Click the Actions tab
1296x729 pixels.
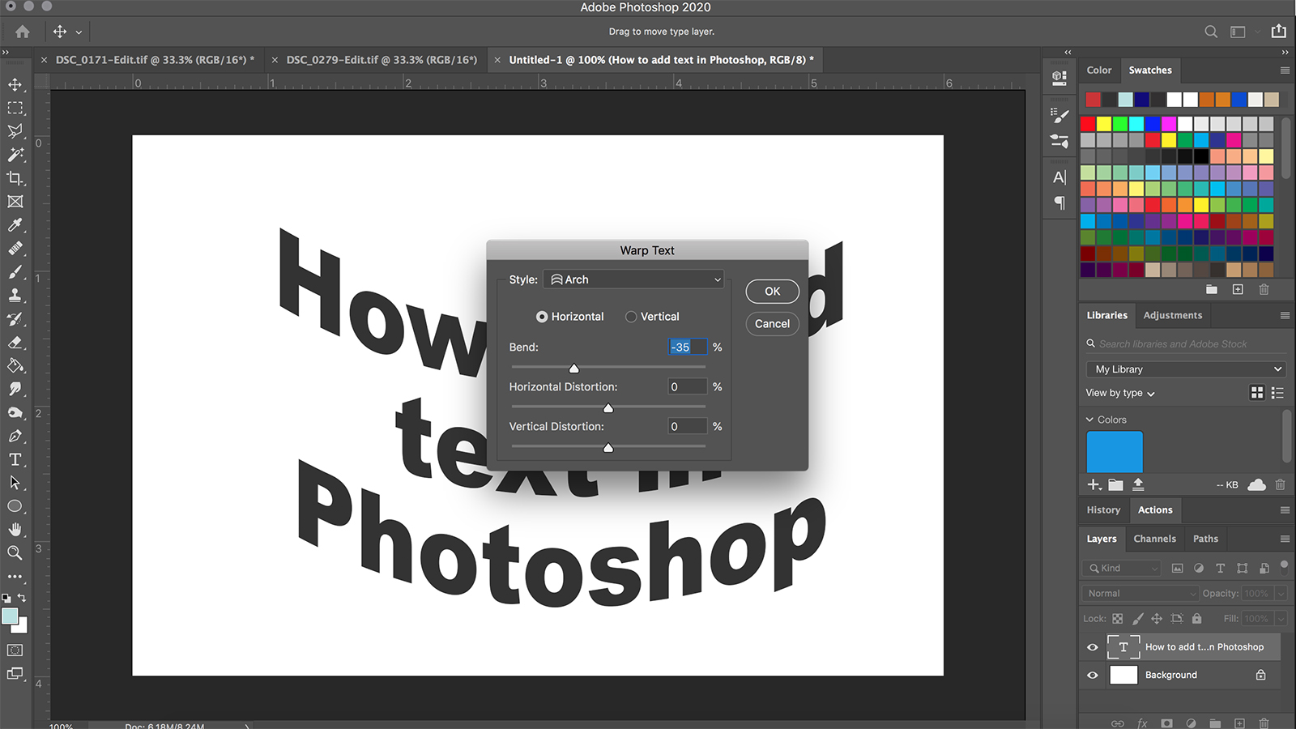[x=1155, y=509]
